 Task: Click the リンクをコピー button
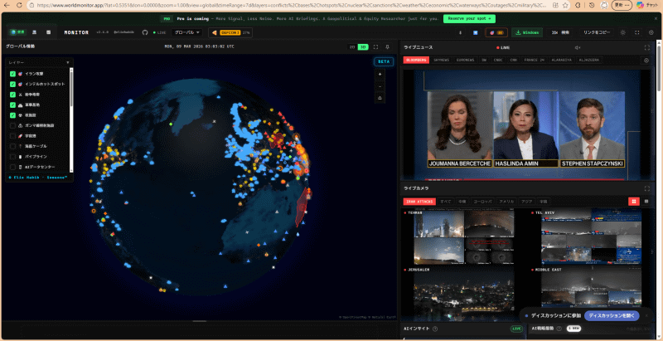coord(597,32)
